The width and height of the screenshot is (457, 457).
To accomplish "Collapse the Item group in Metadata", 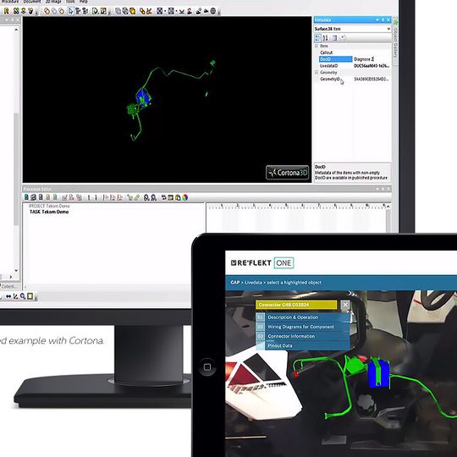I will (317, 46).
